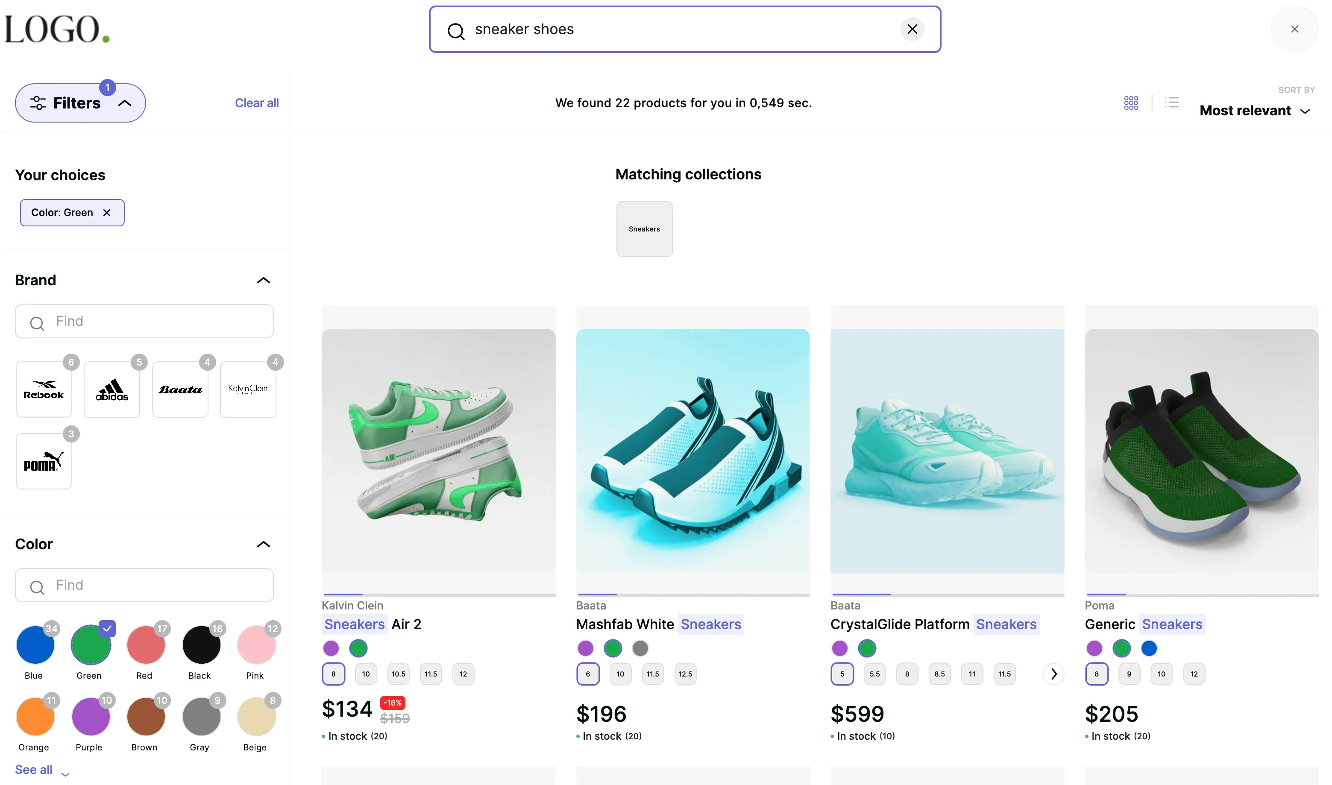Show more sizes for CrystalGlide Platform
Screen dimensions: 1332x785
click(1053, 674)
